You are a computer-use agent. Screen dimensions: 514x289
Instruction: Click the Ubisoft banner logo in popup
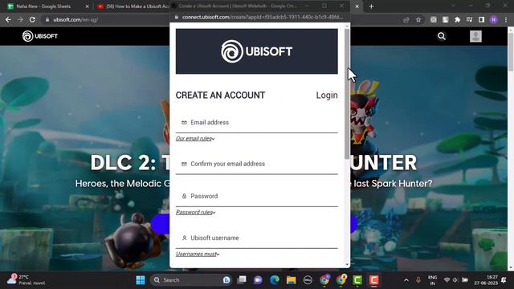[257, 51]
